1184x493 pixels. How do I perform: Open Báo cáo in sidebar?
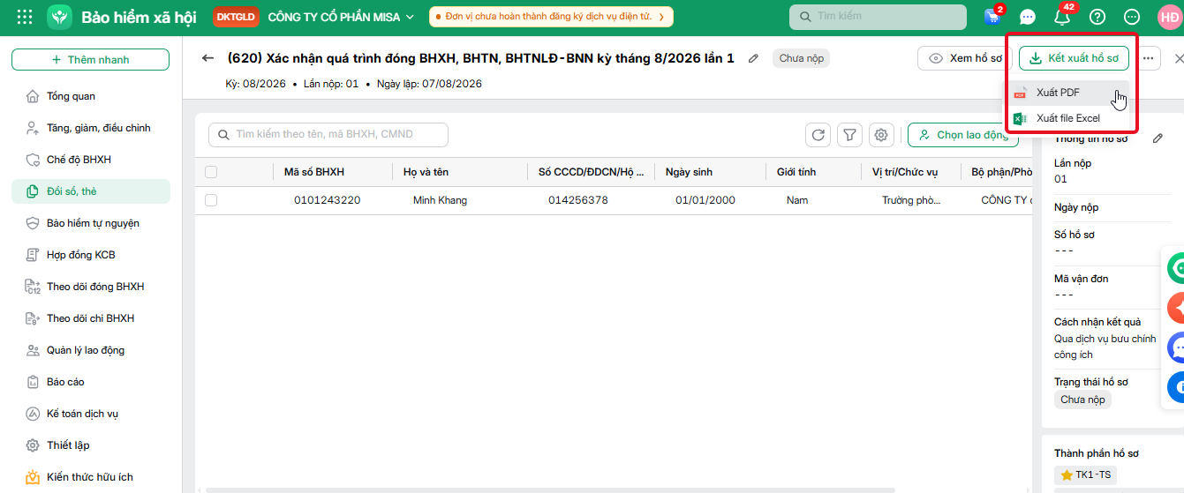pos(91,382)
